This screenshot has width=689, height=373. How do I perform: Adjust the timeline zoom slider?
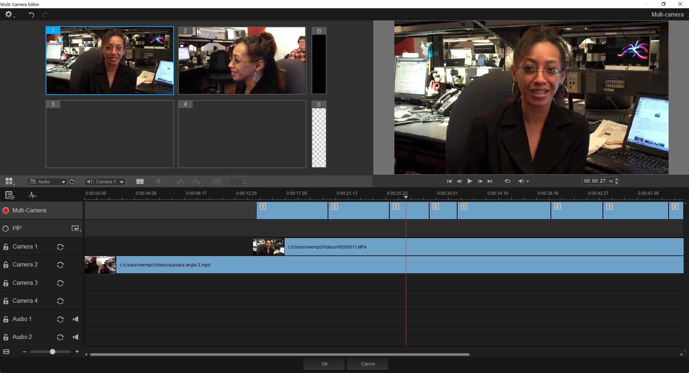52,352
